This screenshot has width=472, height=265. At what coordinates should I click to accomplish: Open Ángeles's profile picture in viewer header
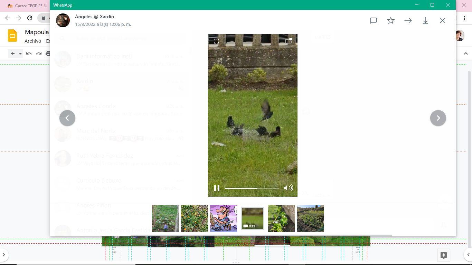point(63,20)
